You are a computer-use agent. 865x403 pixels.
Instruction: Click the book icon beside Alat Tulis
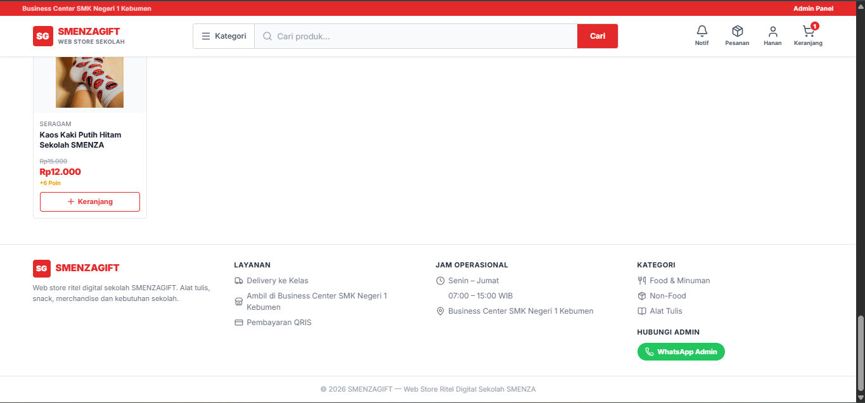click(642, 311)
